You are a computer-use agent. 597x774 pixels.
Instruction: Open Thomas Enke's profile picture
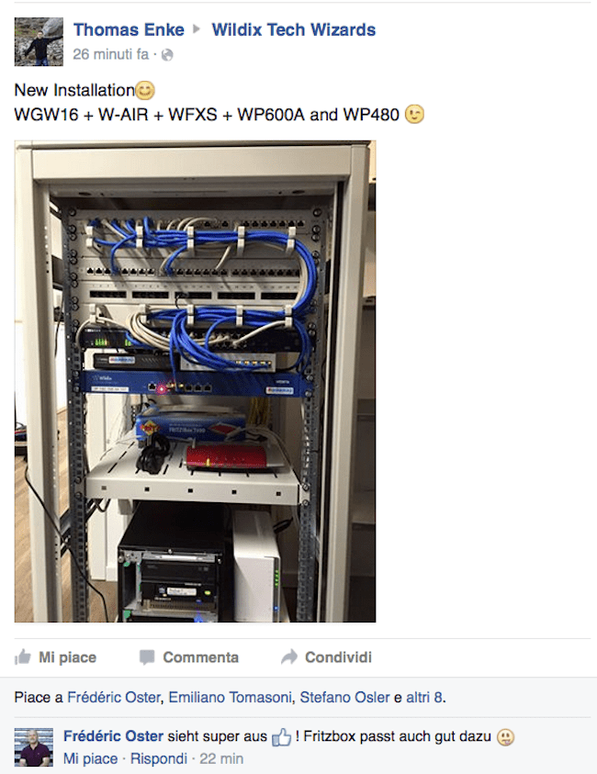click(39, 41)
